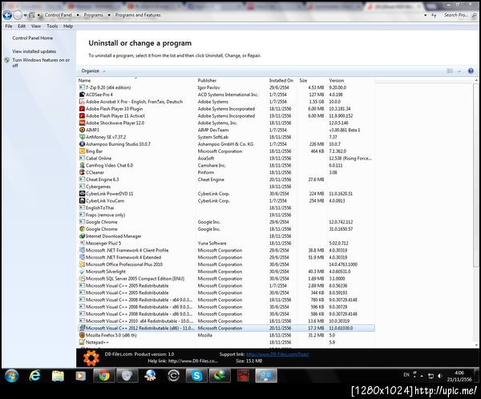The width and height of the screenshot is (481, 399).
Task: Select CyberLink PowerDVD 11 icon
Action: 82,194
